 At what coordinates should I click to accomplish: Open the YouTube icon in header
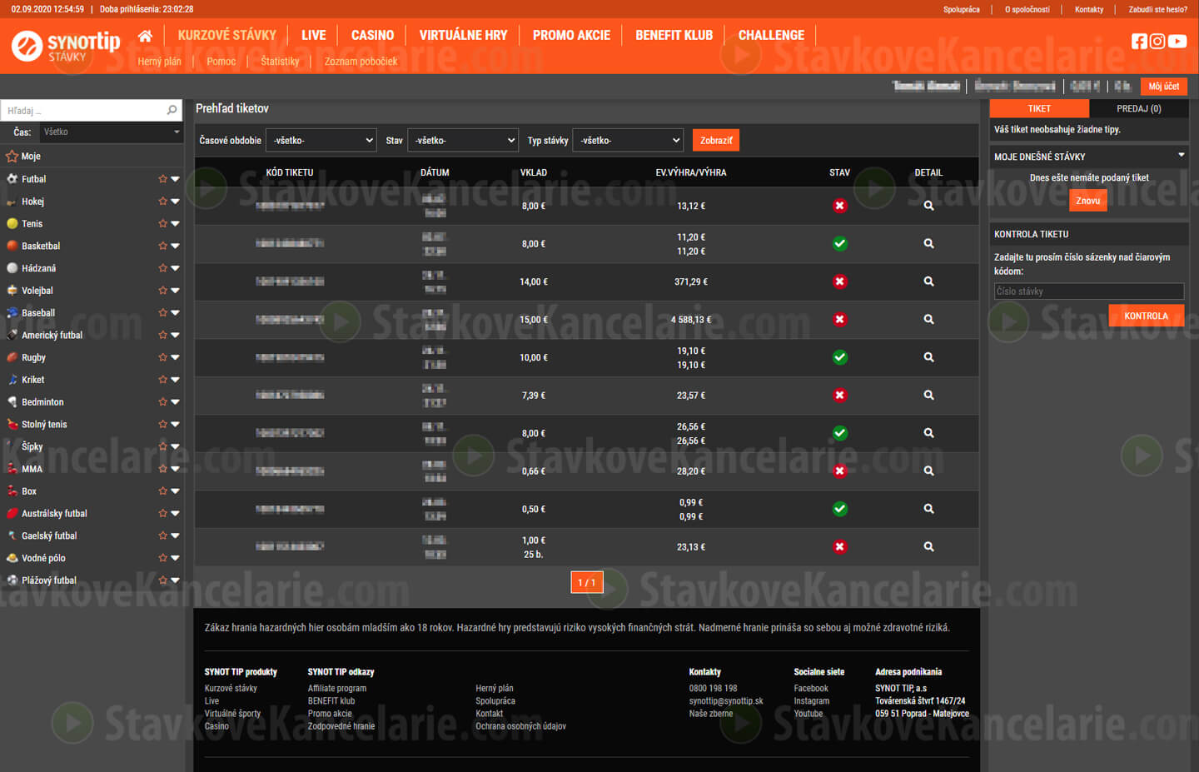pyautogui.click(x=1177, y=41)
